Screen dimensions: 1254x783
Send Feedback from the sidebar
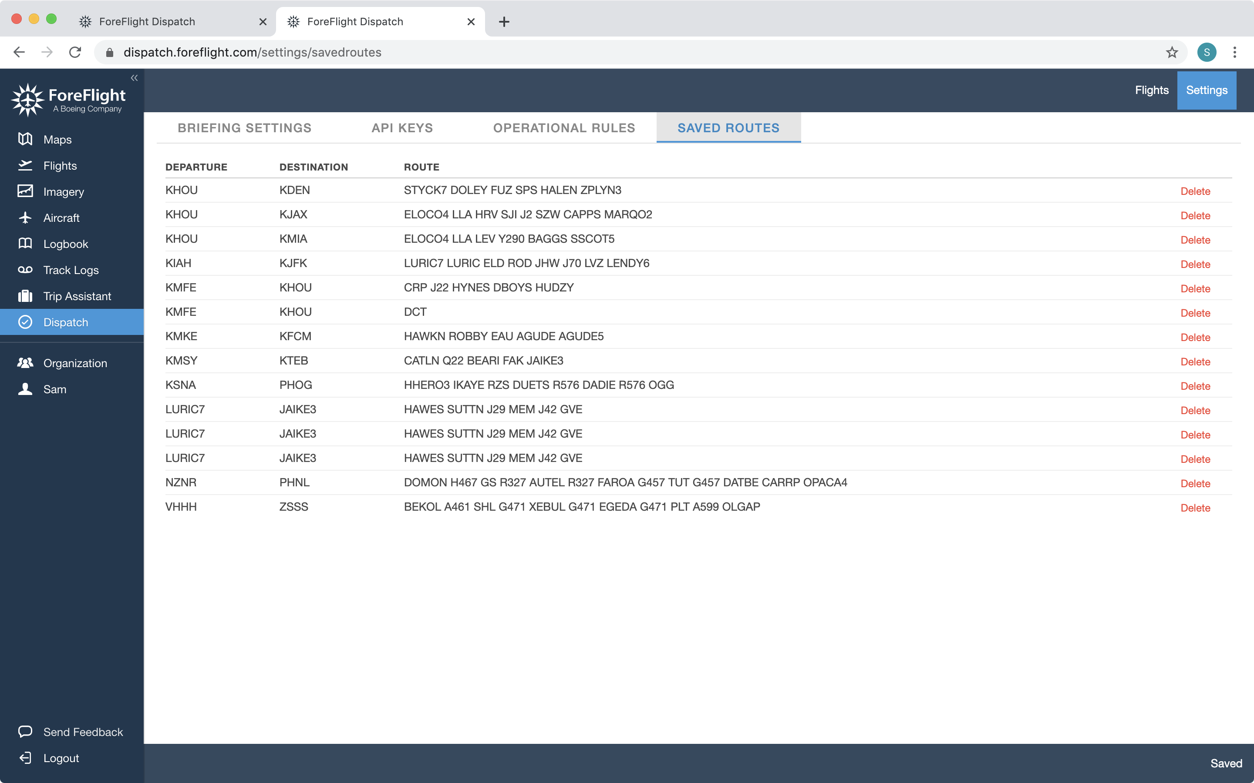[83, 732]
